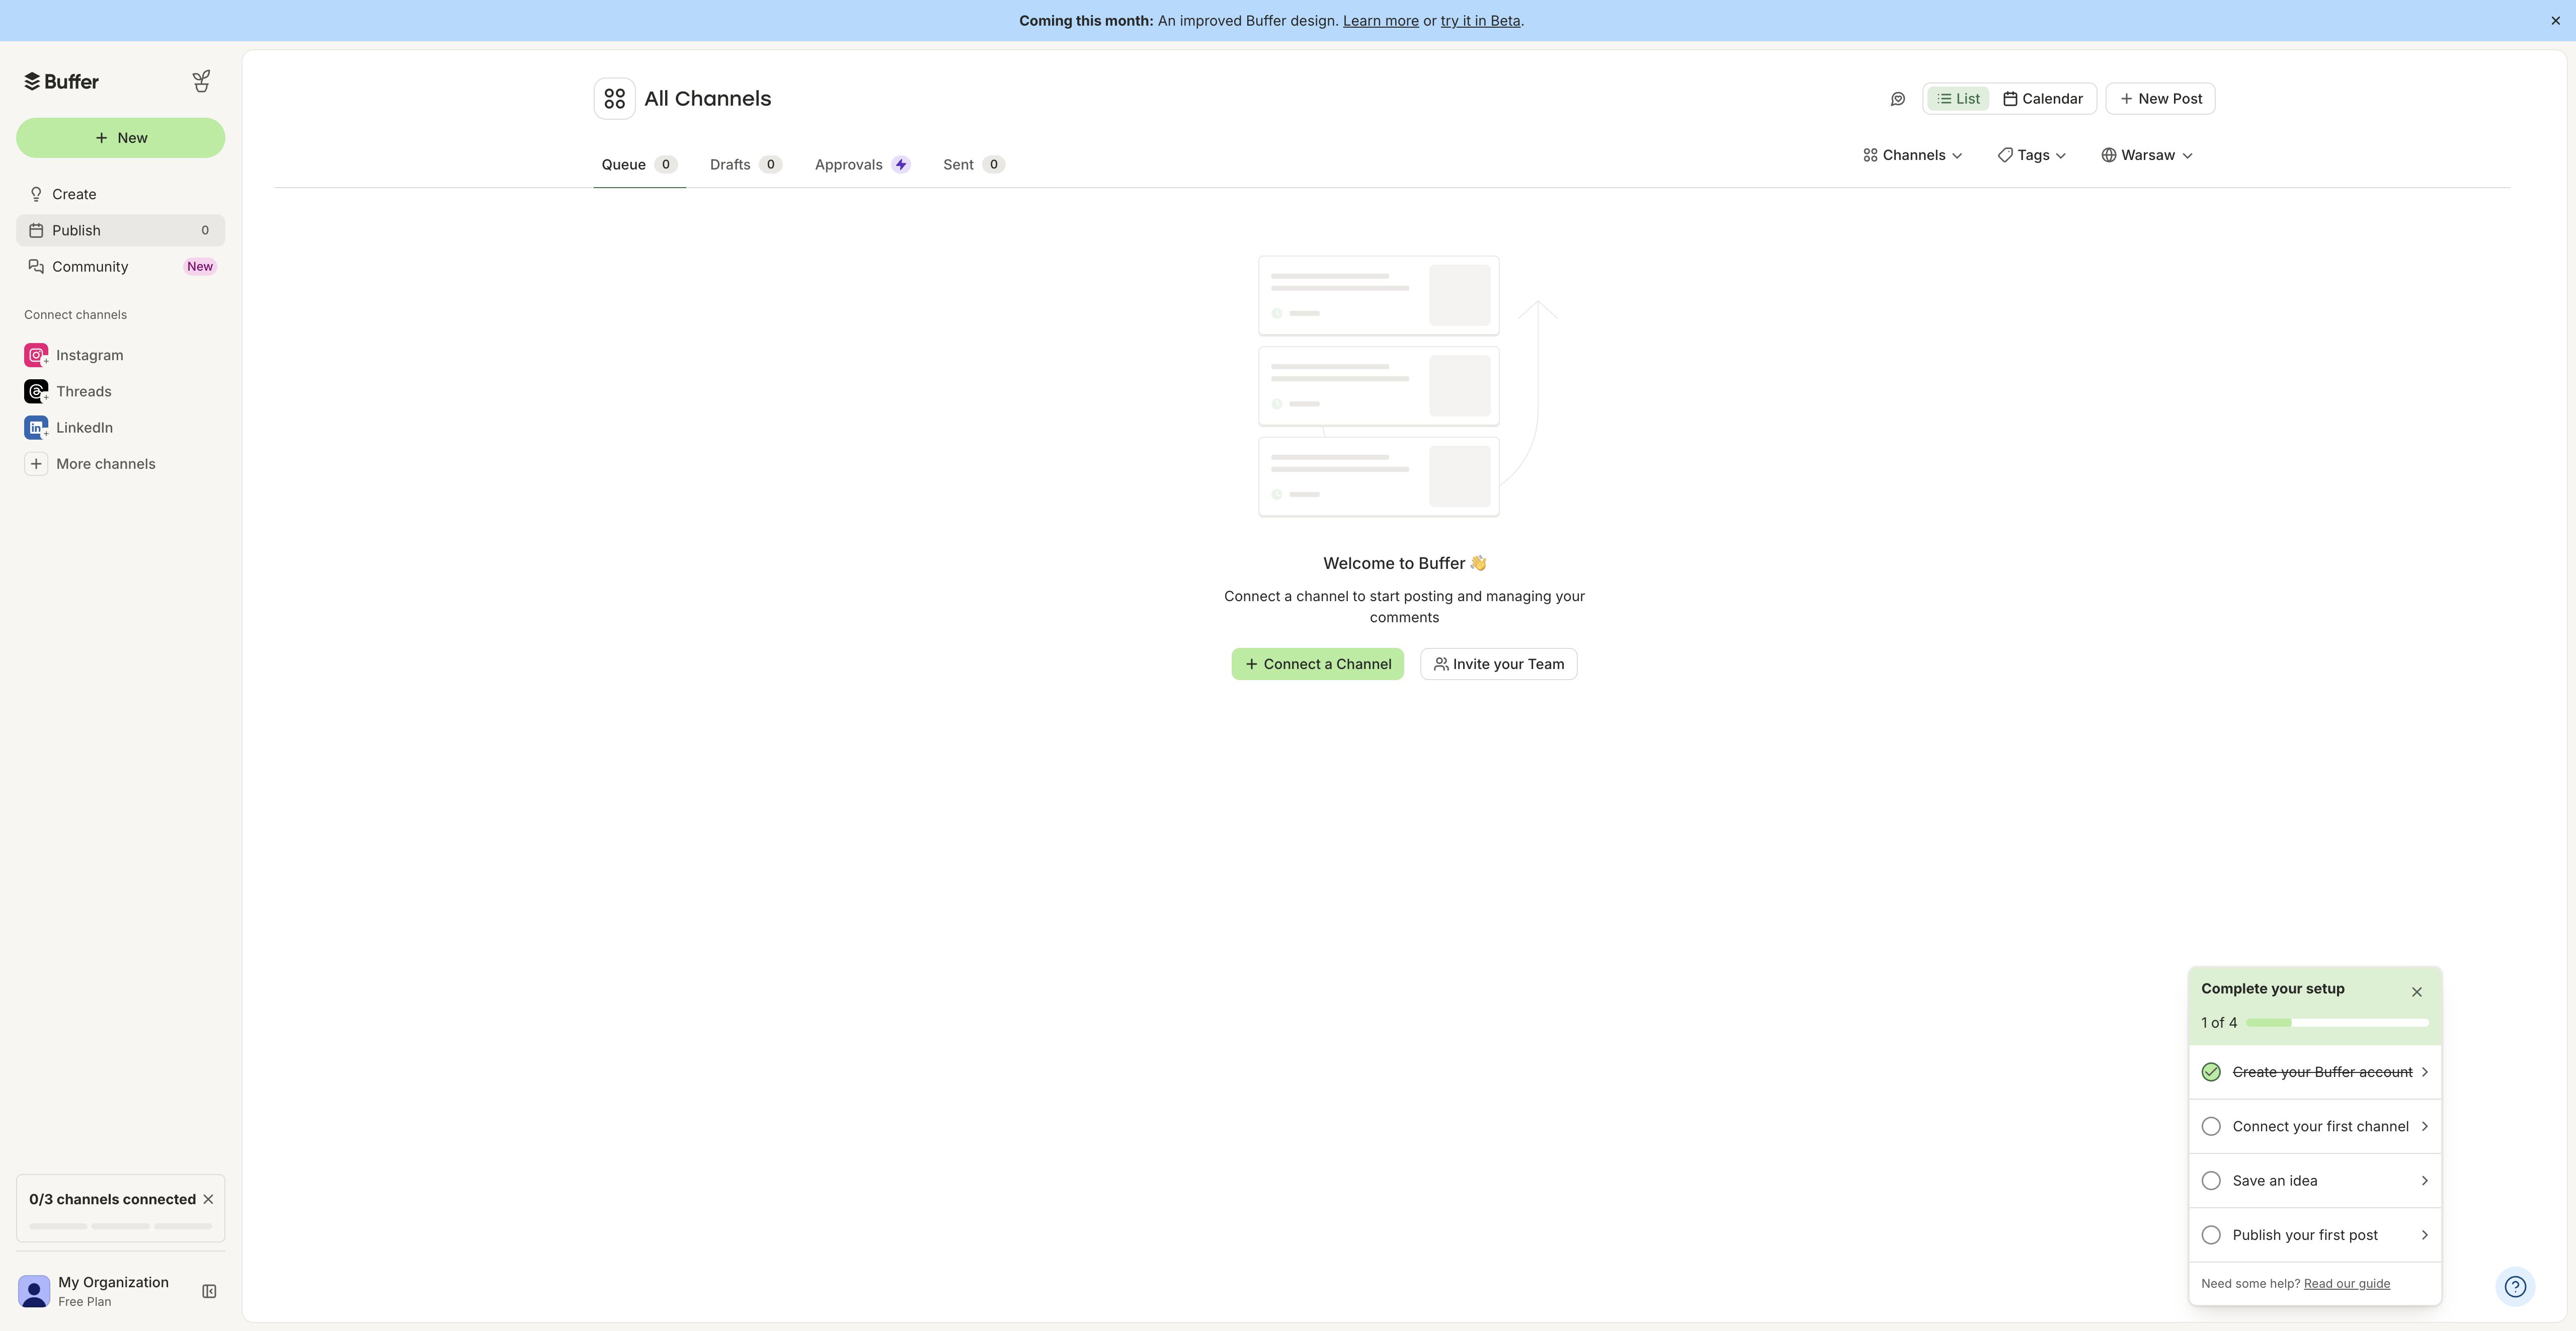Close the Complete your setup panel

point(2416,992)
